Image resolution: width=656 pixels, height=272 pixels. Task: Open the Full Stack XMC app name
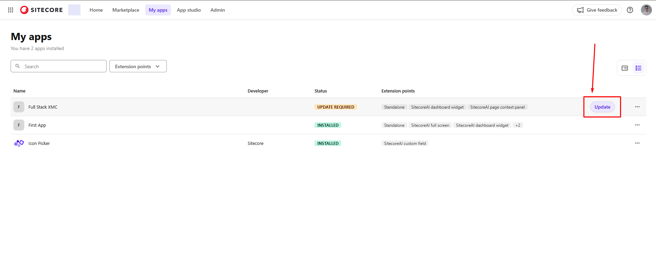click(43, 107)
